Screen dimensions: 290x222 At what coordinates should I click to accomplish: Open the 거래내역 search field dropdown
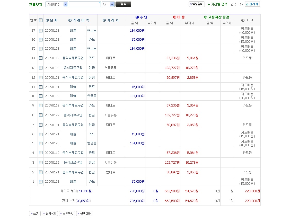[57, 4]
